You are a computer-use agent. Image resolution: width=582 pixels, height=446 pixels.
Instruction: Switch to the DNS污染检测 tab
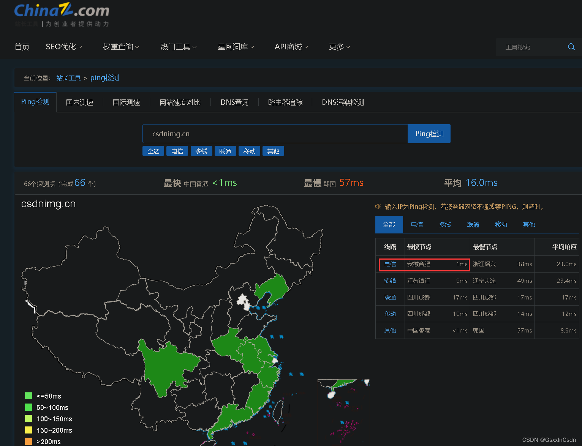coord(343,102)
